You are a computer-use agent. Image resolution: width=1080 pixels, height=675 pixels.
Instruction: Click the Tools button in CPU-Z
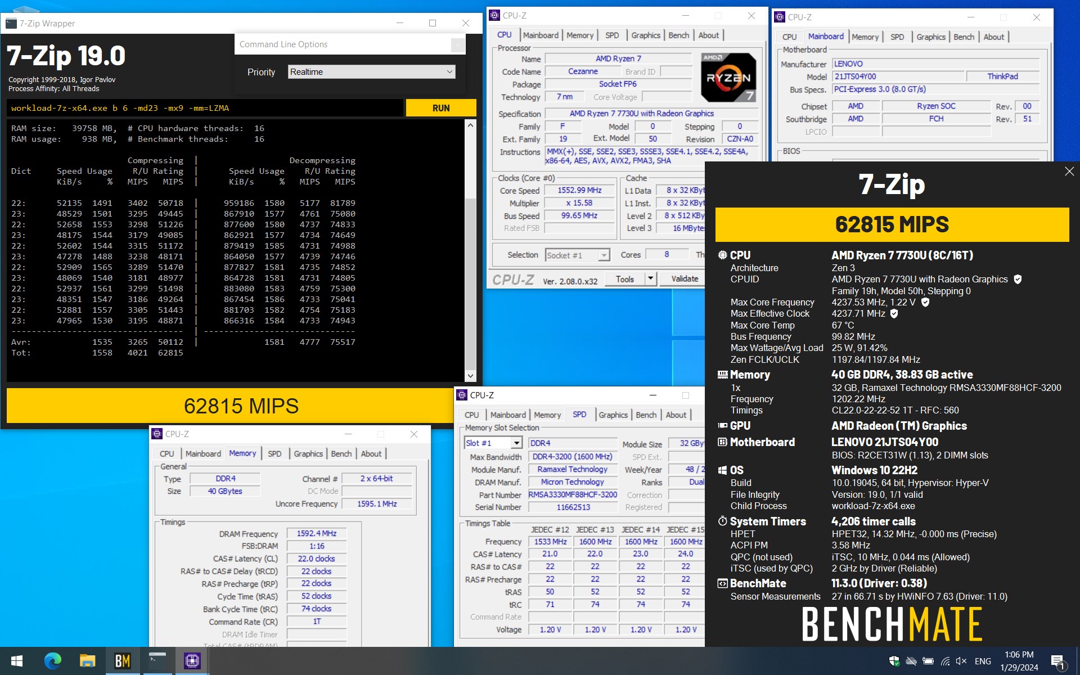pyautogui.click(x=624, y=279)
